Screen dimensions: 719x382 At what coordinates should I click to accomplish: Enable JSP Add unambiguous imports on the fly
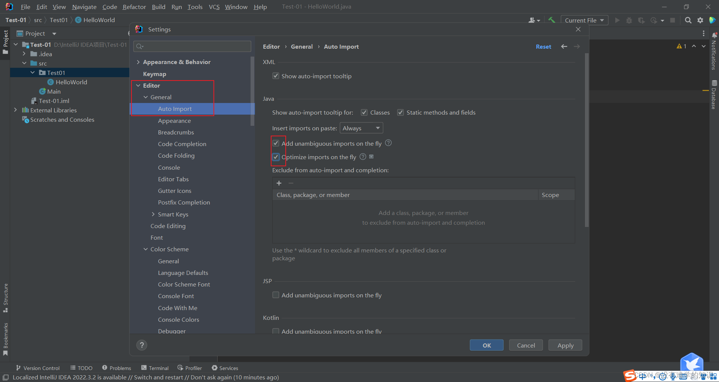276,295
